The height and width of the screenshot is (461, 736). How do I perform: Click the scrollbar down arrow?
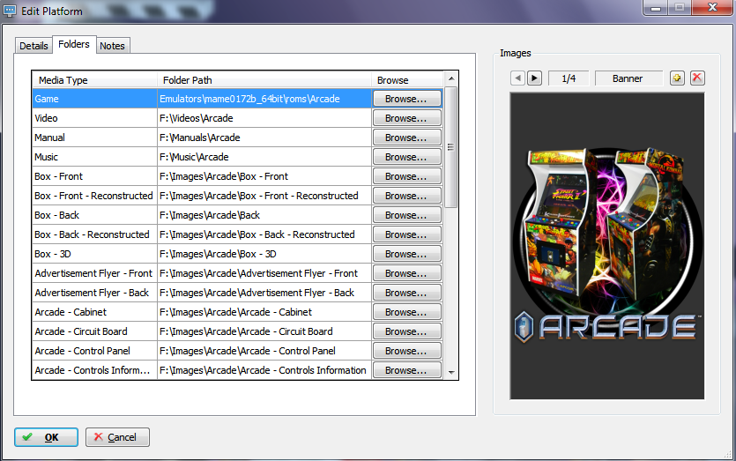(x=451, y=373)
